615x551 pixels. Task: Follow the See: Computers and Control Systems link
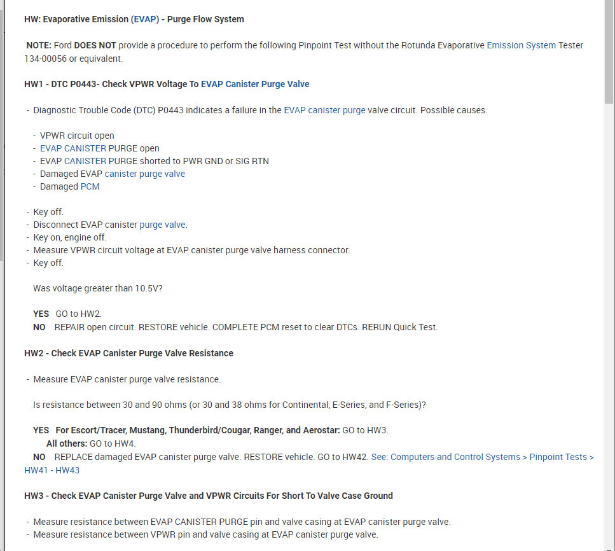click(x=482, y=457)
